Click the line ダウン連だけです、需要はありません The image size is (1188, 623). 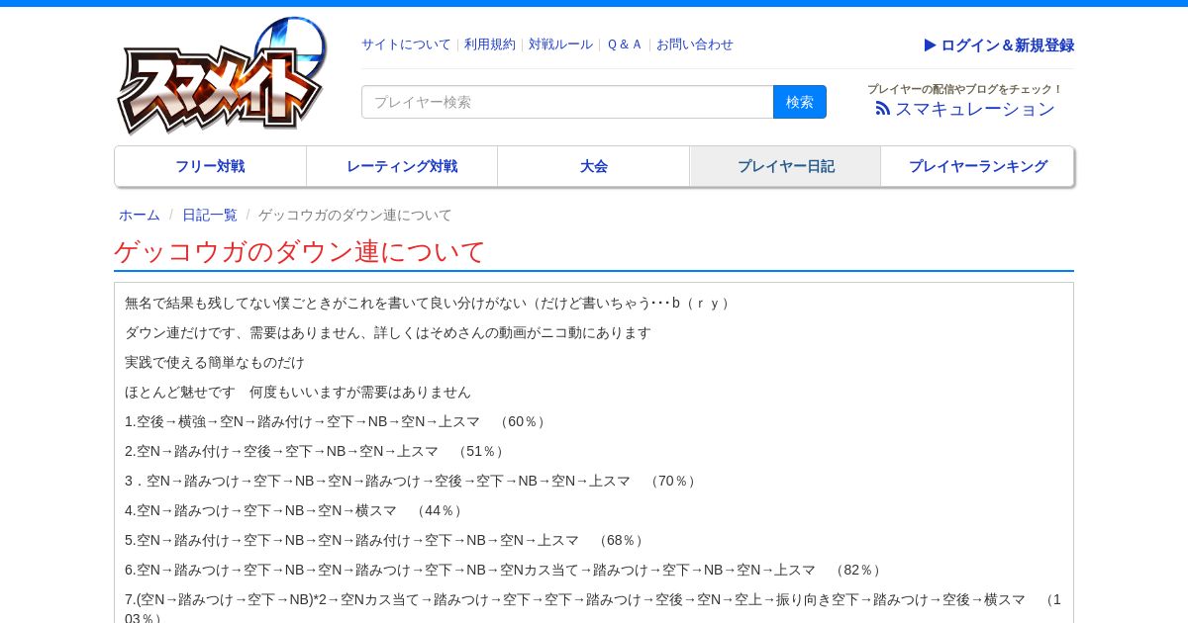[x=388, y=332]
